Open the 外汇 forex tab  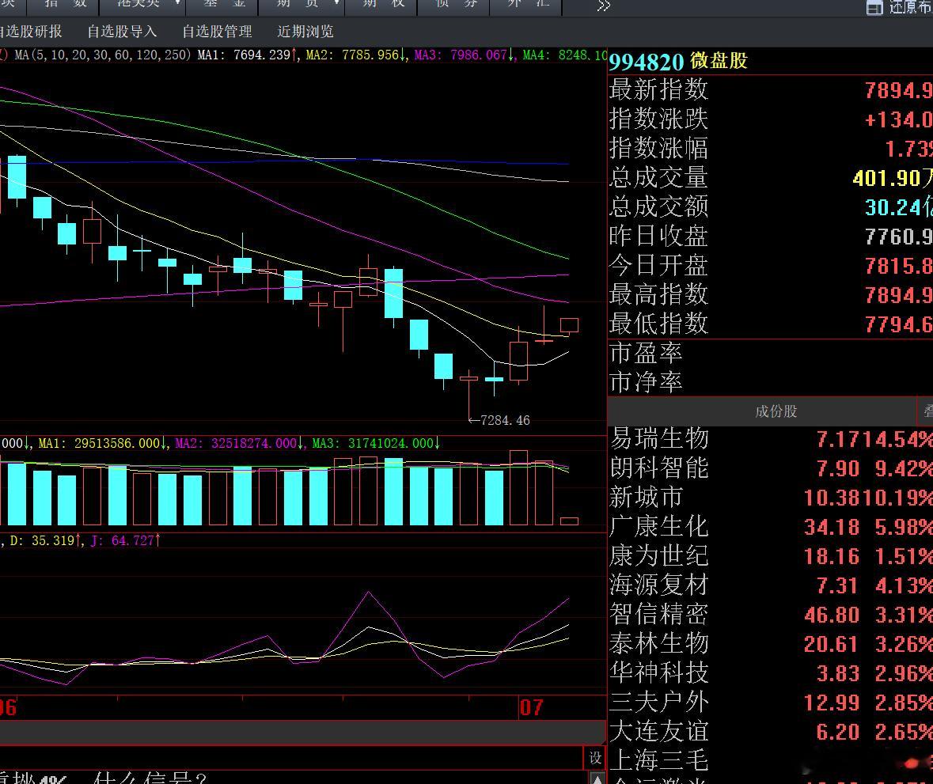point(526,5)
